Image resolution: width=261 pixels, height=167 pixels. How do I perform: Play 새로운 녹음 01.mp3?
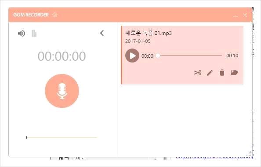[132, 56]
